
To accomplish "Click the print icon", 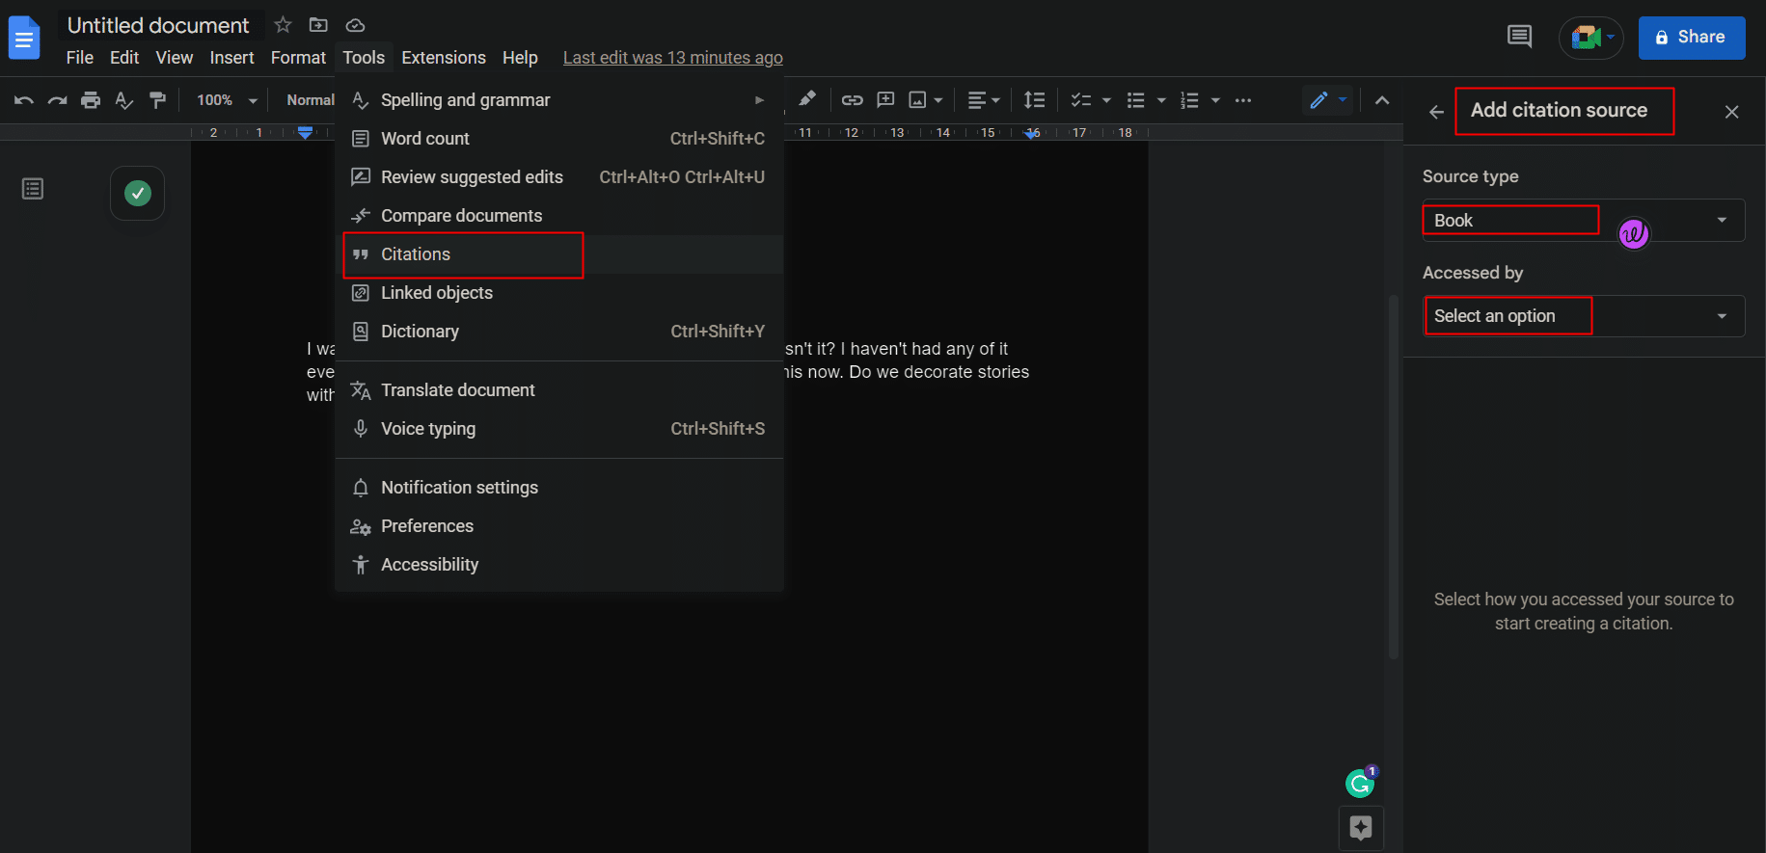I will (91, 100).
